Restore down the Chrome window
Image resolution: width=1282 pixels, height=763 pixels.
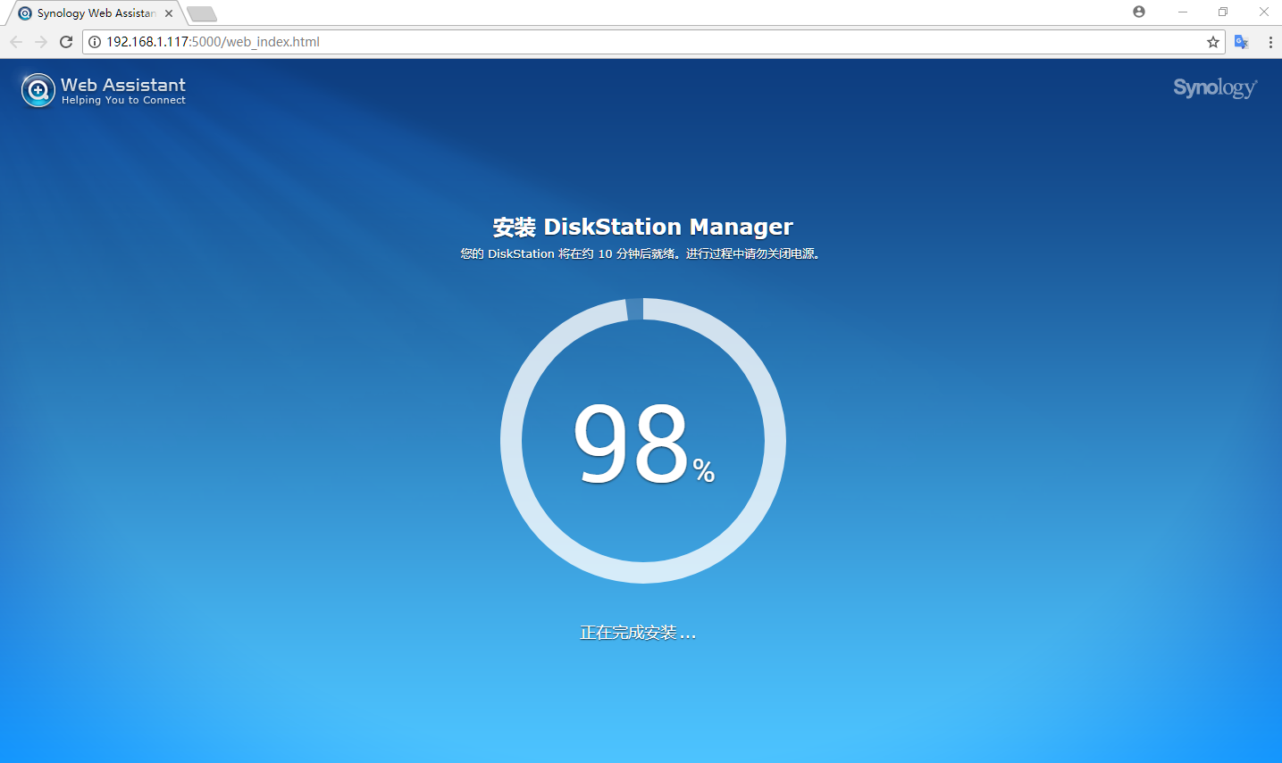coord(1223,12)
